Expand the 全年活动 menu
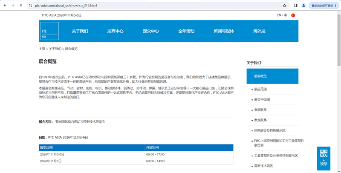The height and width of the screenshot is (173, 341). (186, 31)
